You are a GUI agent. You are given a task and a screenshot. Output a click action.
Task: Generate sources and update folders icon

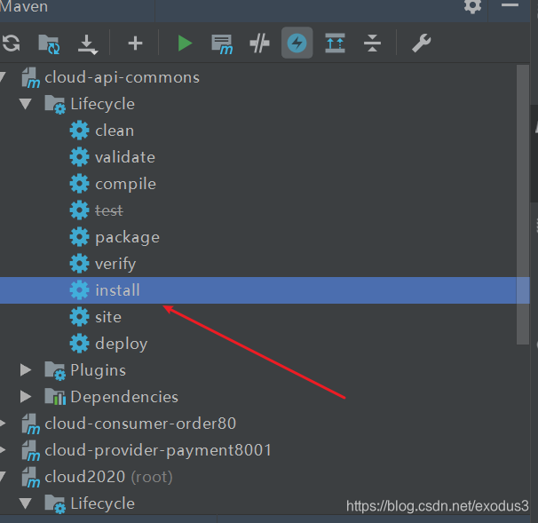pyautogui.click(x=49, y=44)
